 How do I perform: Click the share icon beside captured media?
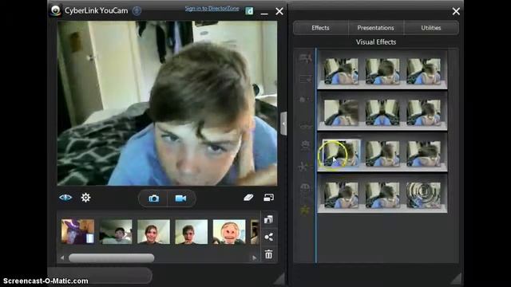[x=268, y=237]
